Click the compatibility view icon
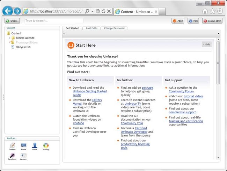 [x=98, y=11]
